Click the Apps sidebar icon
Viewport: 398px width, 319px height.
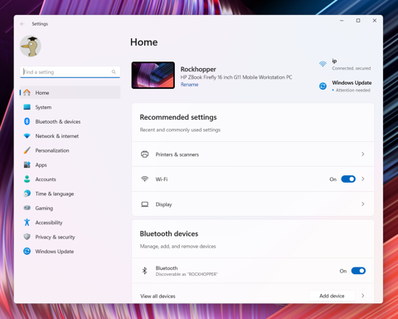pyautogui.click(x=27, y=164)
